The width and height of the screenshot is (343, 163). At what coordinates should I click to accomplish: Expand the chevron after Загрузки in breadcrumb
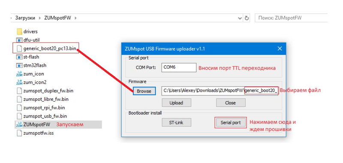[39, 18]
